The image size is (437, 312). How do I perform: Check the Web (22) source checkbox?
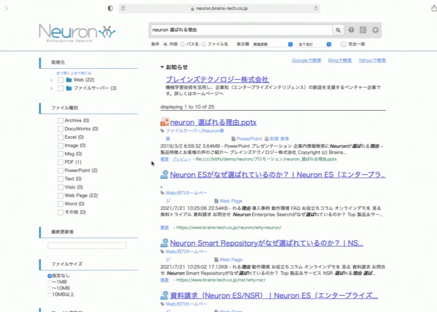point(60,80)
